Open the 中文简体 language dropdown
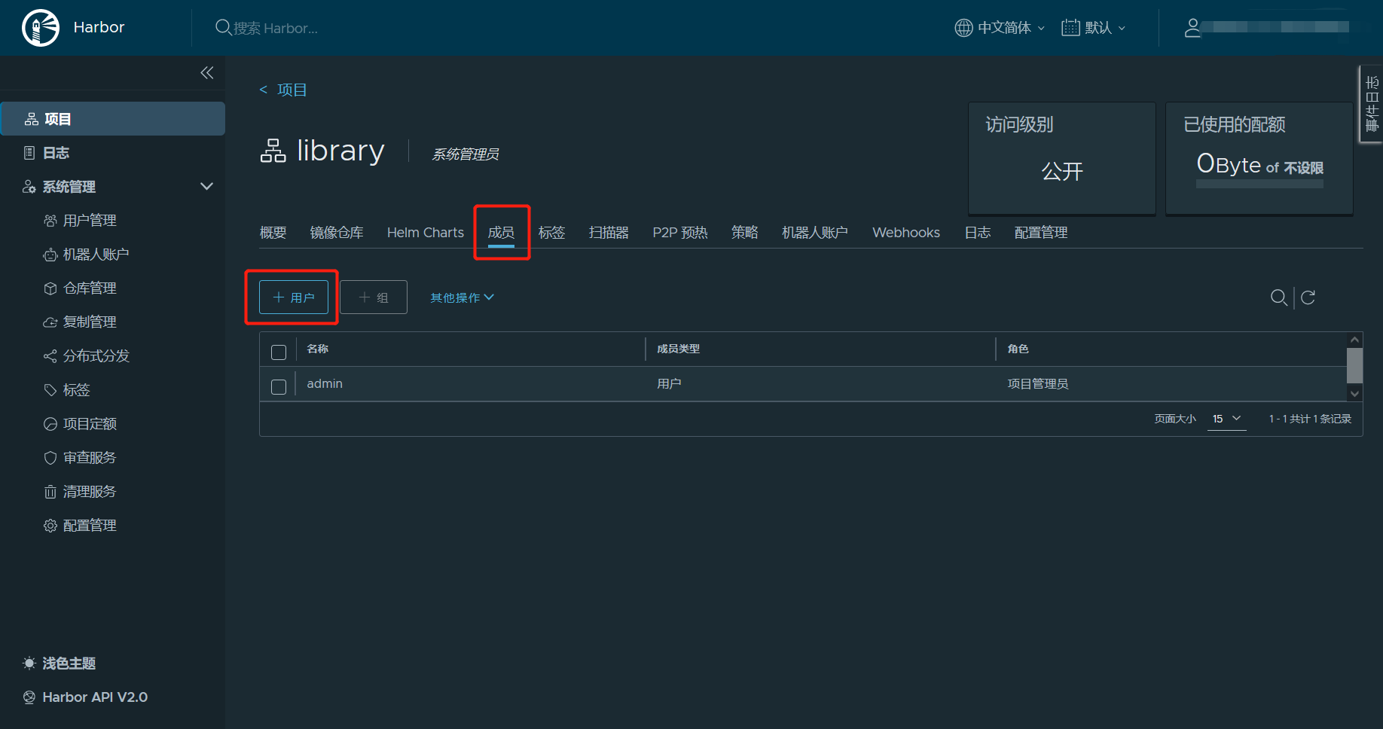Image resolution: width=1383 pixels, height=729 pixels. (1000, 28)
